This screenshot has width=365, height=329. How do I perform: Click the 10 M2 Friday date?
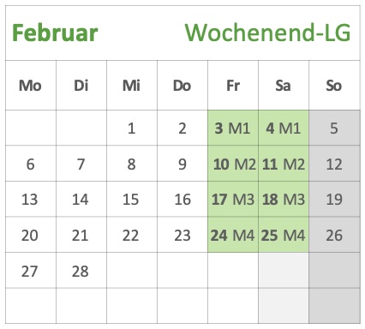pos(233,164)
